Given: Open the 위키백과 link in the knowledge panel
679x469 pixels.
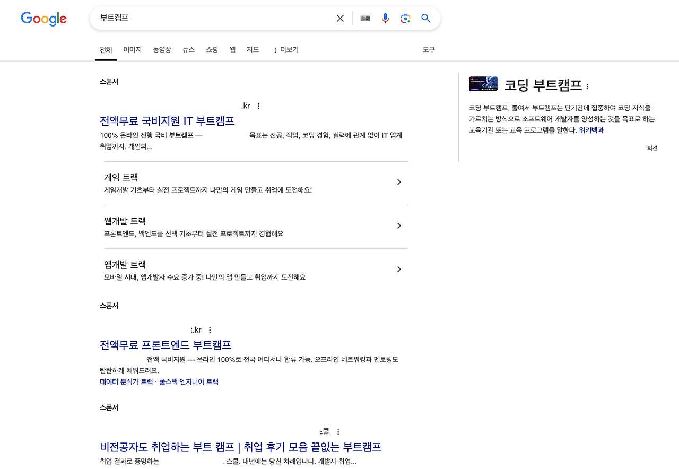Looking at the screenshot, I should 593,131.
